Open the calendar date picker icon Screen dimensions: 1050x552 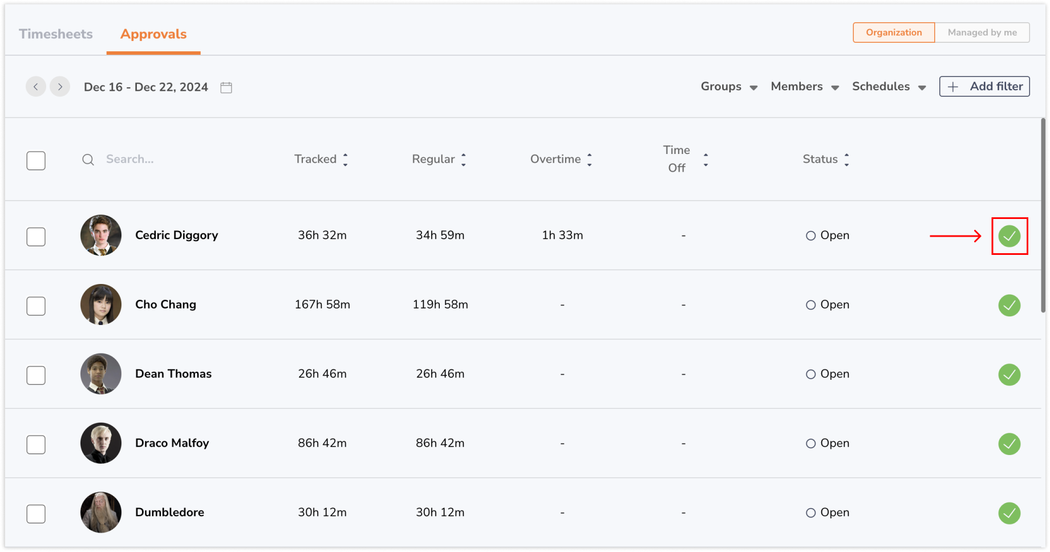[226, 87]
